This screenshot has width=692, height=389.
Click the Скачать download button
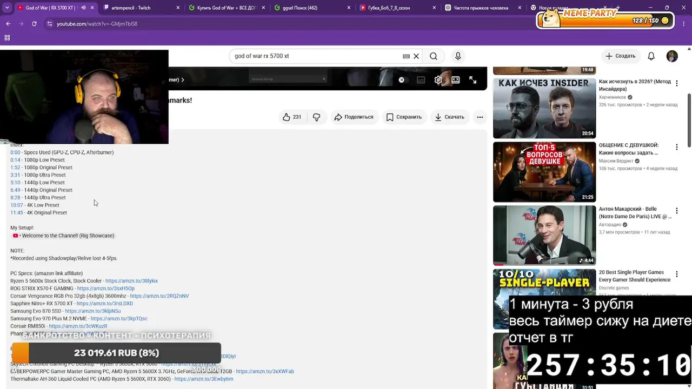coord(449,117)
